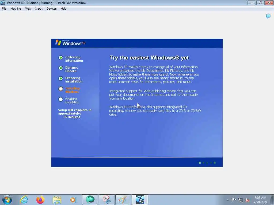This screenshot has width=274, height=205.
Task: Click the 'Setup will complete in approximately' text
Action: pos(75,112)
